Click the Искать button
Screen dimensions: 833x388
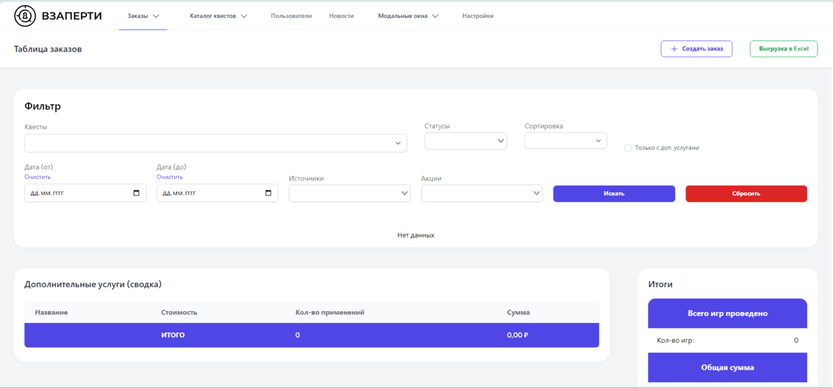[614, 193]
